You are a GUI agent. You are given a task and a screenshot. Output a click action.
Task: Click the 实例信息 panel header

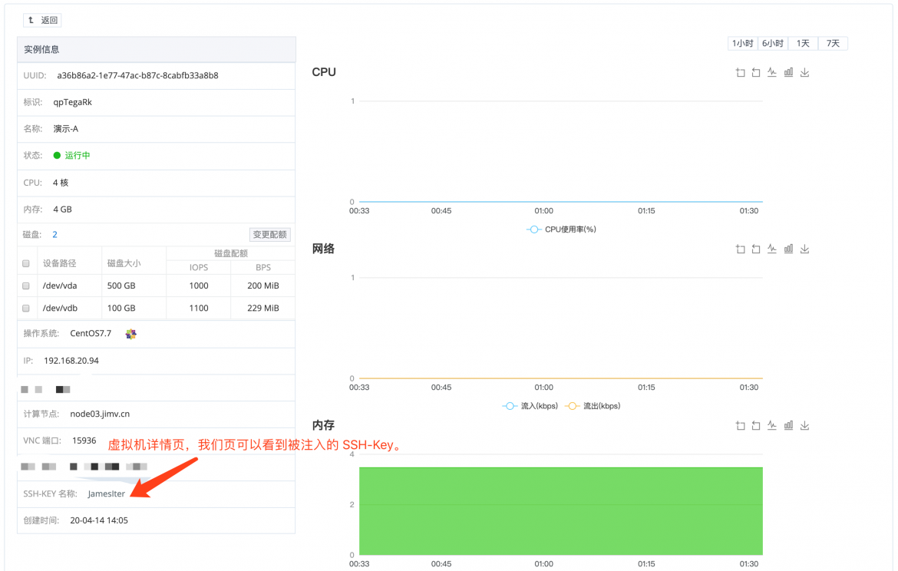(x=157, y=49)
